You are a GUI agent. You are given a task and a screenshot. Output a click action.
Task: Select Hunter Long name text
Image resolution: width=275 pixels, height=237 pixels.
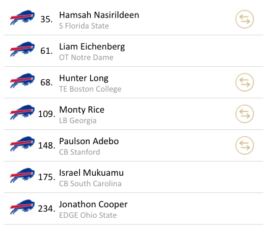coord(83,79)
